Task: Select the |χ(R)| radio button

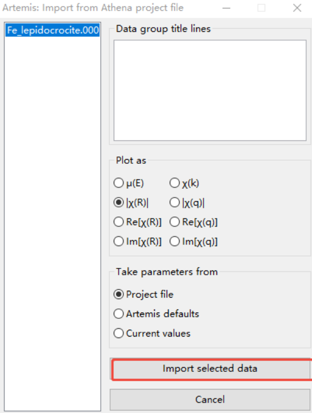Action: tap(119, 203)
